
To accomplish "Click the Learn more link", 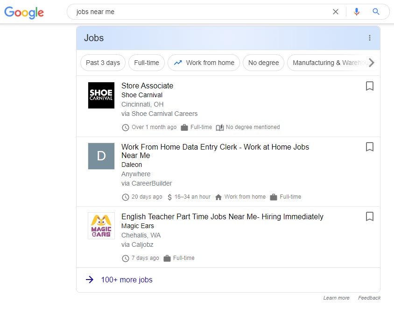I will 336,298.
